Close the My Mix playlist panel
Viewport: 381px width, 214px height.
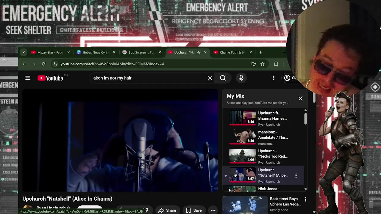tap(301, 98)
